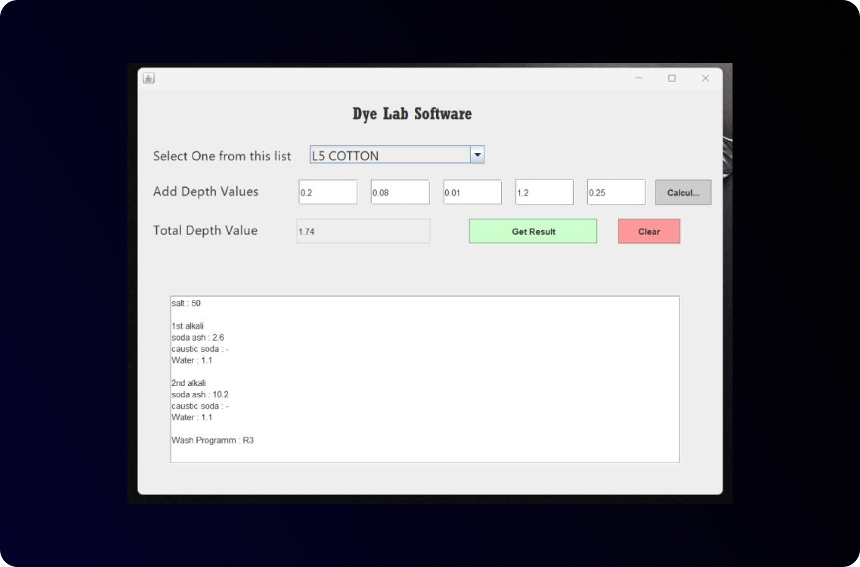This screenshot has width=860, height=567.
Task: Click the red Clear button
Action: coord(649,231)
